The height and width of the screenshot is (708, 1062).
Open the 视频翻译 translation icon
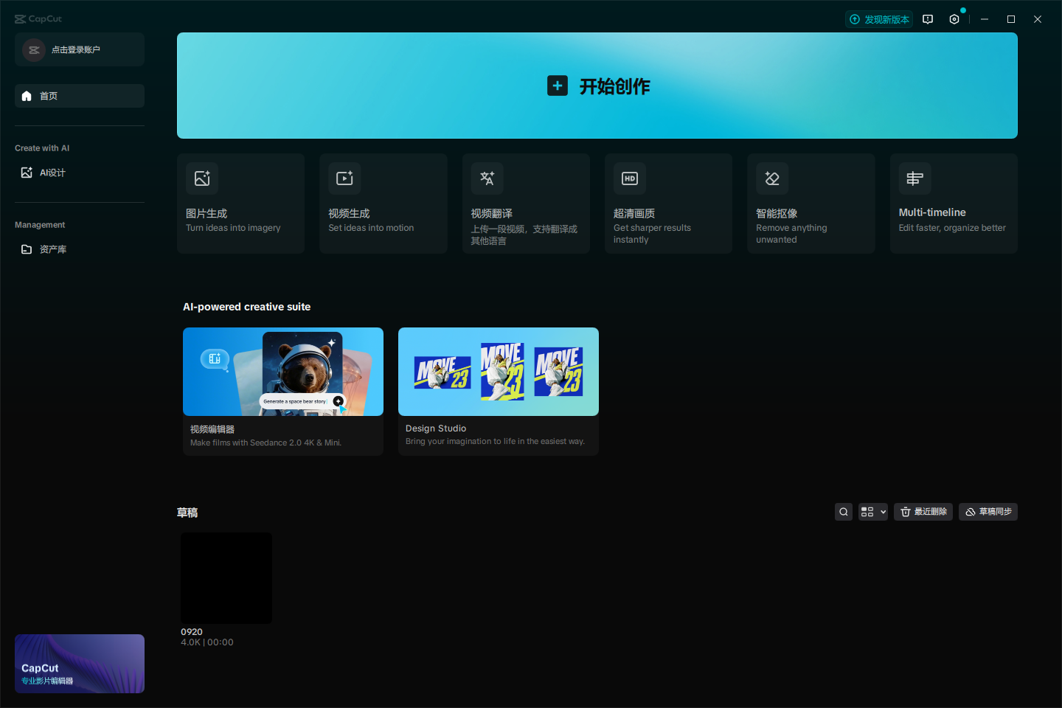[487, 178]
